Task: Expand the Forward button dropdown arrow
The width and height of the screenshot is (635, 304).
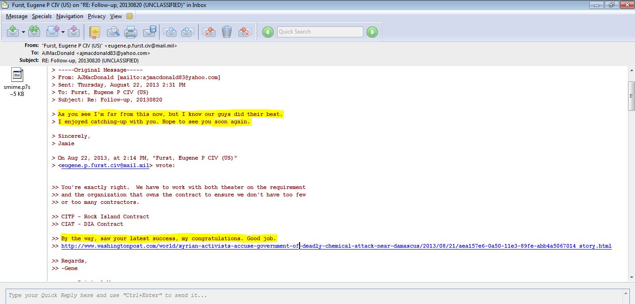Action: coord(63,32)
